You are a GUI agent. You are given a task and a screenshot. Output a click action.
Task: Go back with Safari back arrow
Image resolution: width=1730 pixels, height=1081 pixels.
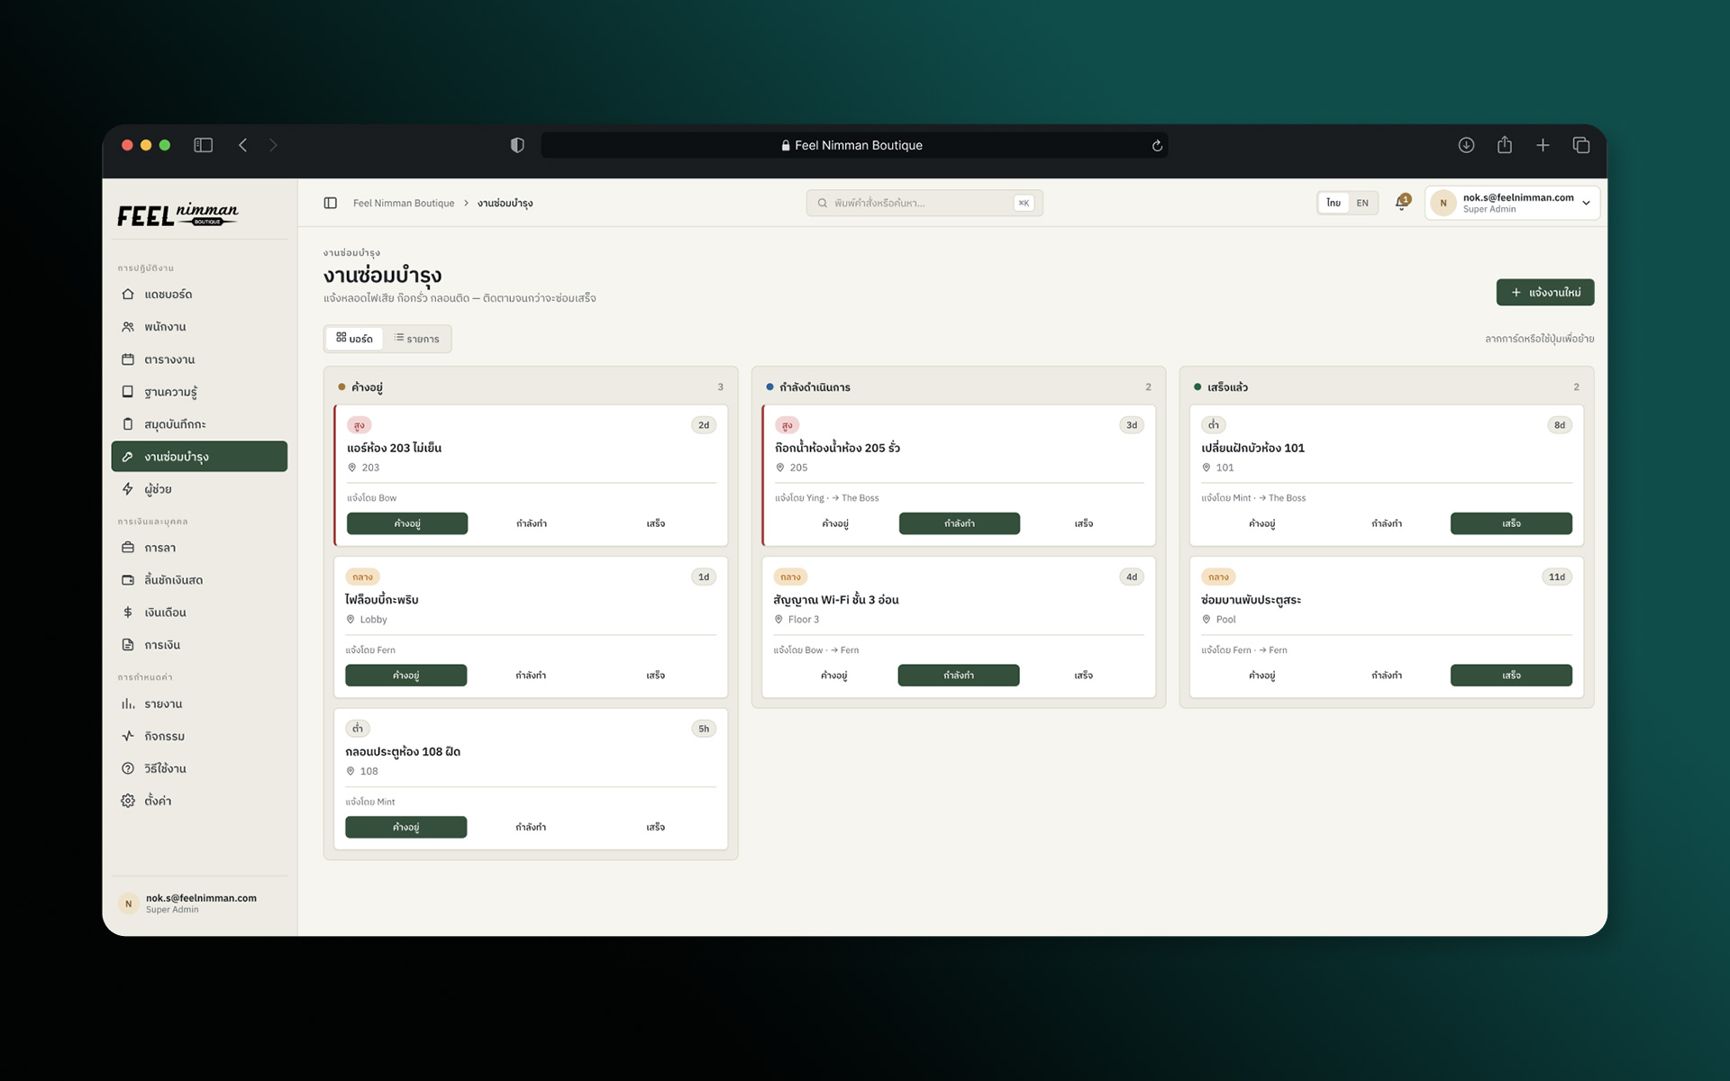click(242, 145)
